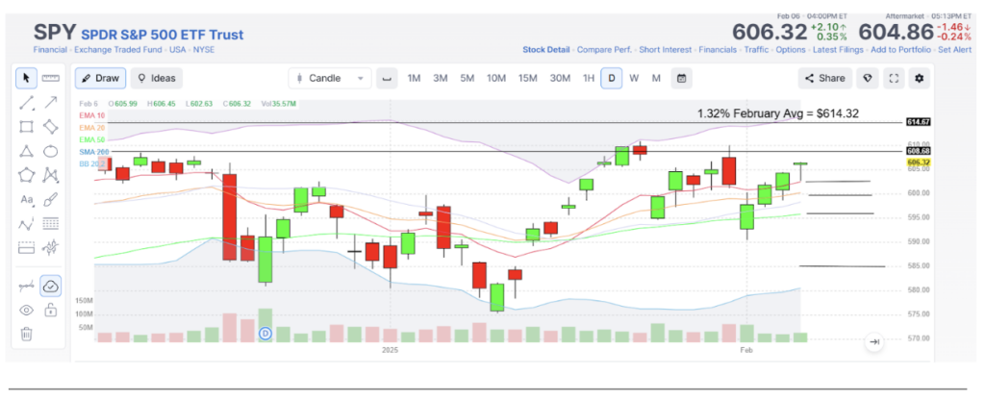The width and height of the screenshot is (985, 400).
Task: Open the Options link
Action: tap(791, 50)
